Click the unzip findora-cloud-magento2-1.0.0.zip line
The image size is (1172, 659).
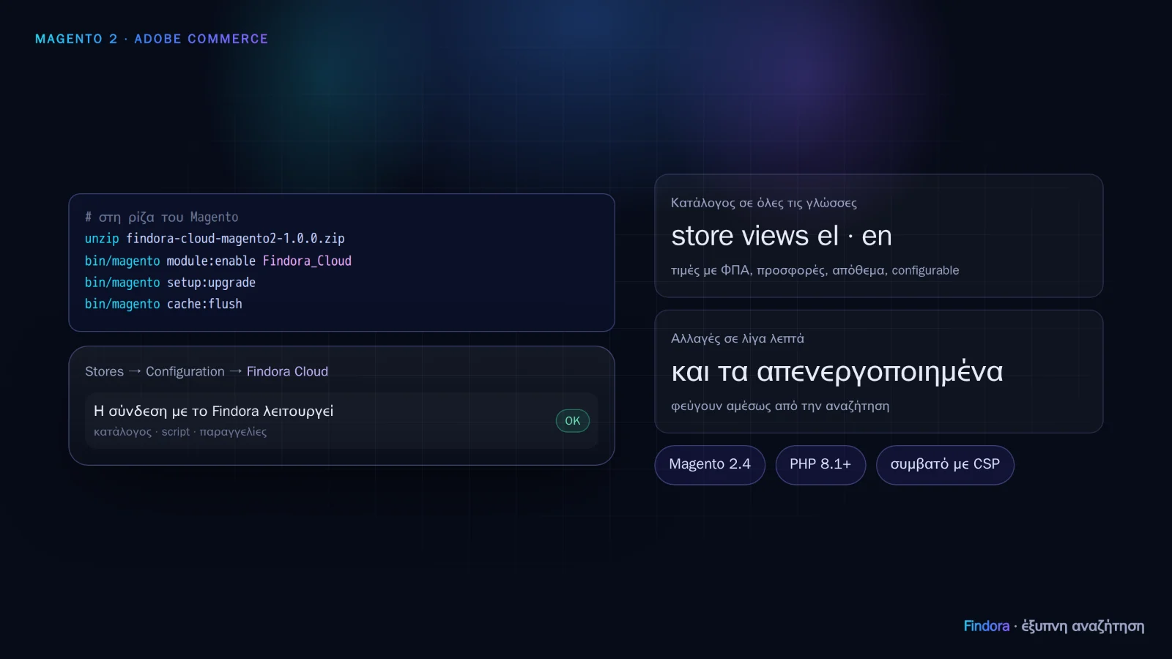(215, 239)
